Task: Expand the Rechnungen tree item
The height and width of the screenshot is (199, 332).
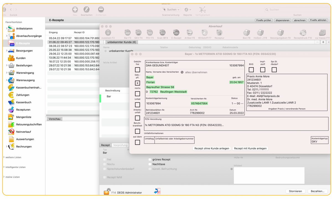Action: [7, 146]
